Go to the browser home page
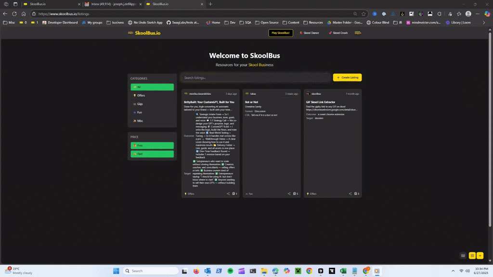 coord(24,14)
